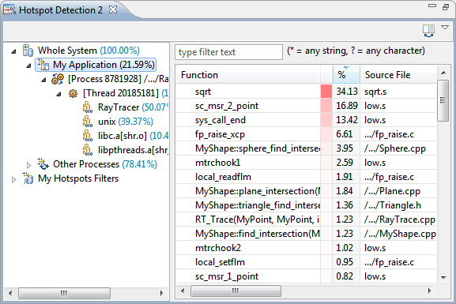The width and height of the screenshot is (456, 304).
Task: Select Other Processes (78.41%) entry
Action: tap(105, 164)
